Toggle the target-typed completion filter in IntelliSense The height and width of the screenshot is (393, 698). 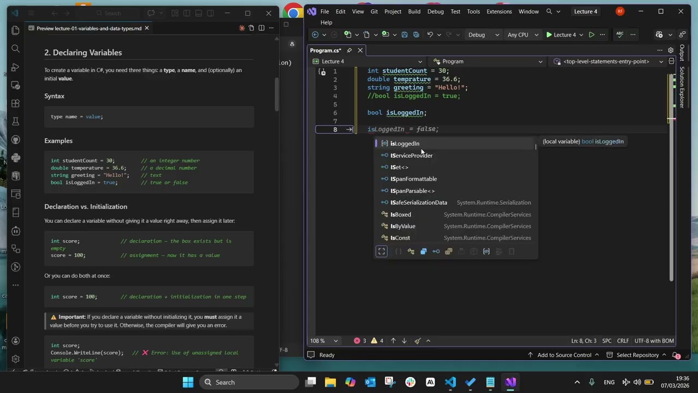[x=382, y=251]
